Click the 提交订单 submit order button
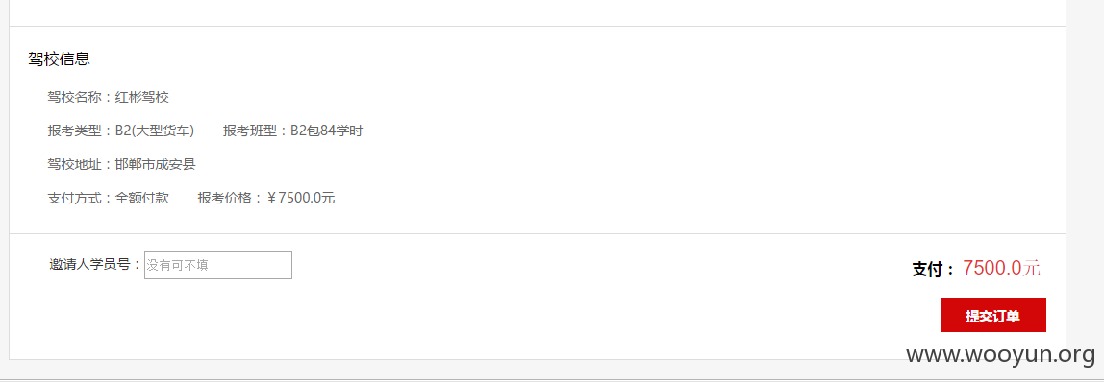1104x382 pixels. click(992, 315)
